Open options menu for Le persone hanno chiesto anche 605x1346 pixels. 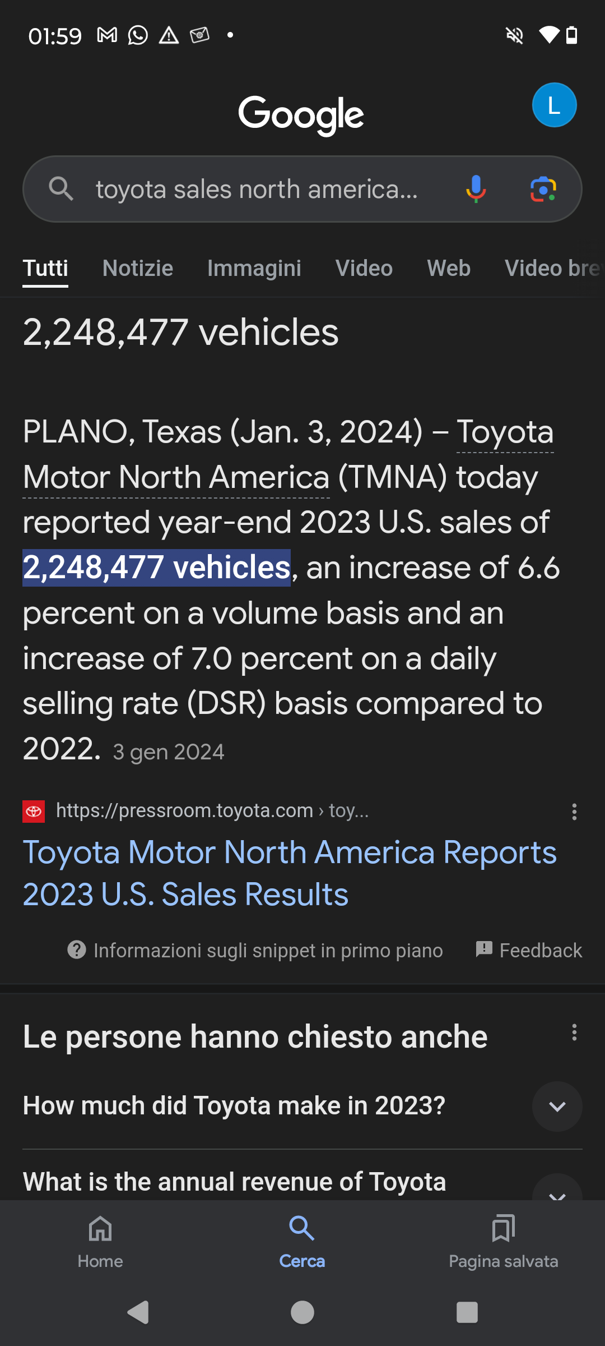pyautogui.click(x=574, y=1032)
